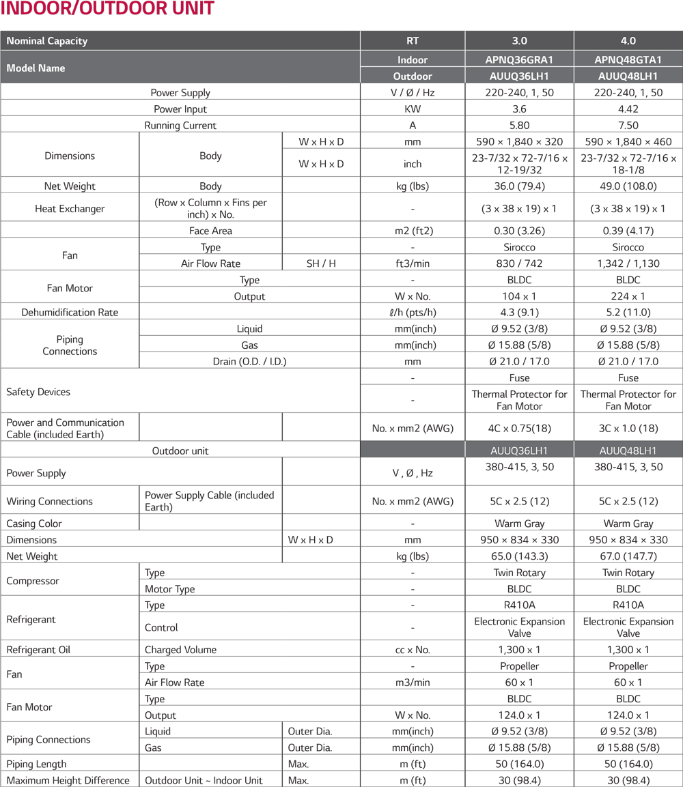Click the V / Ø / Hz unit cell
Image resolution: width=683 pixels, height=787 pixels.
click(x=413, y=93)
